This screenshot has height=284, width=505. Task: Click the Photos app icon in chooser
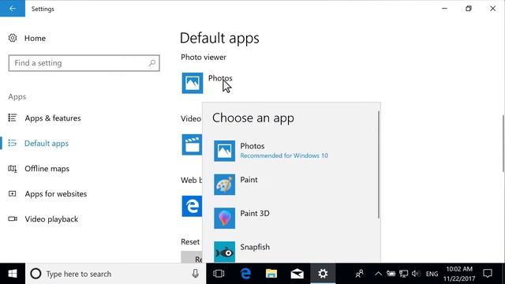(x=224, y=151)
